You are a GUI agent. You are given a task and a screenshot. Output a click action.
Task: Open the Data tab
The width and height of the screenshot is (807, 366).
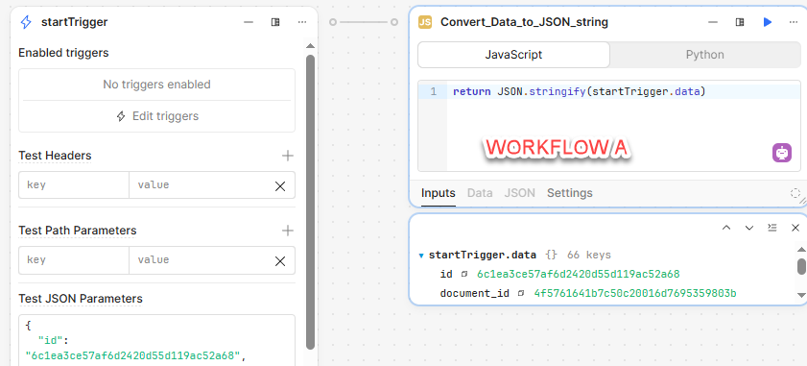480,193
